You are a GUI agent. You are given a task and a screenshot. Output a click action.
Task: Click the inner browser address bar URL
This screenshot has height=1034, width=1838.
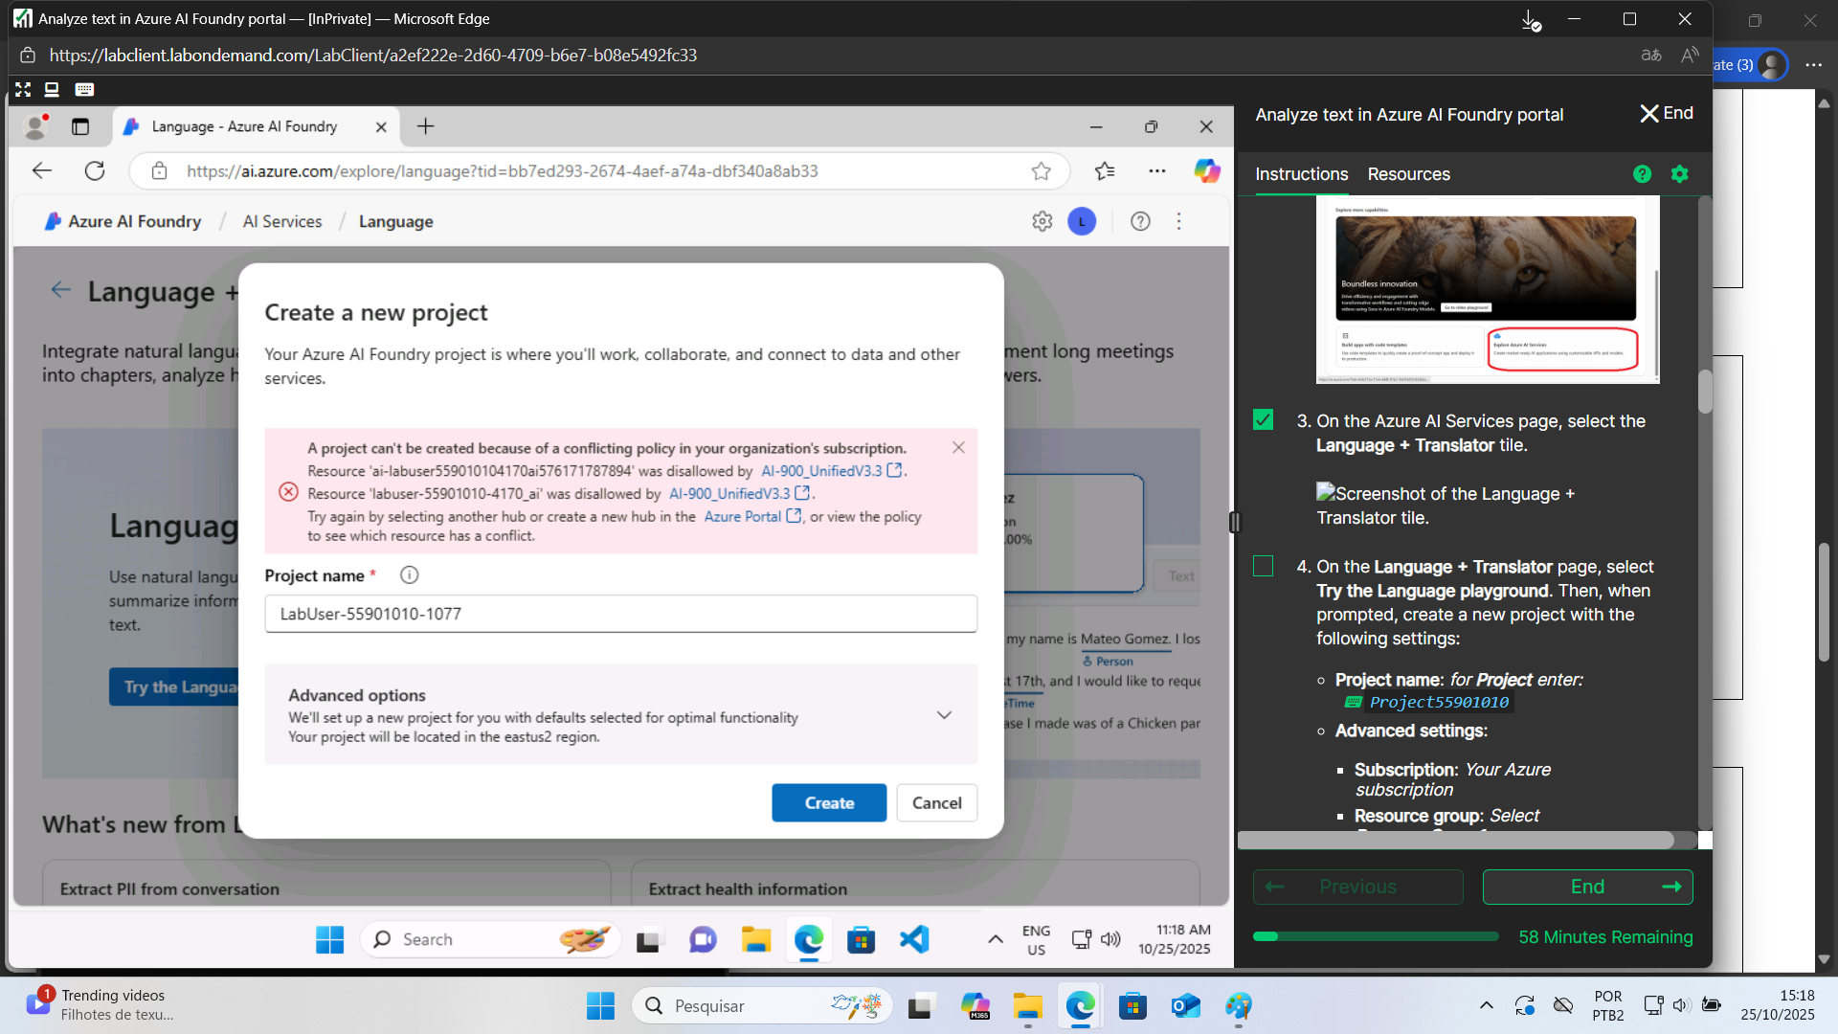point(503,171)
